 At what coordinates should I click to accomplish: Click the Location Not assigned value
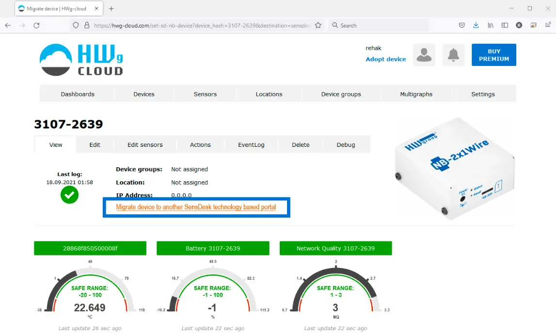[190, 182]
